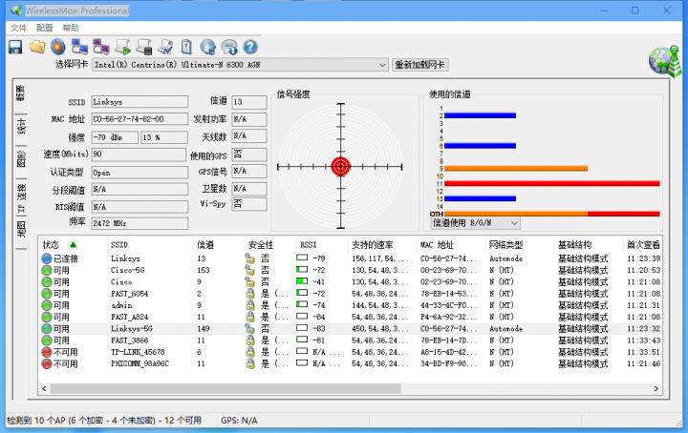Click scroll icon with black stop square
The image size is (688, 433).
144,47
